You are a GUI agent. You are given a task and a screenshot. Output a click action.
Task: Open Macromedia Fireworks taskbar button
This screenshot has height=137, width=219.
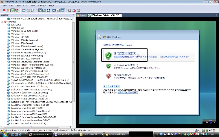pos(116,135)
